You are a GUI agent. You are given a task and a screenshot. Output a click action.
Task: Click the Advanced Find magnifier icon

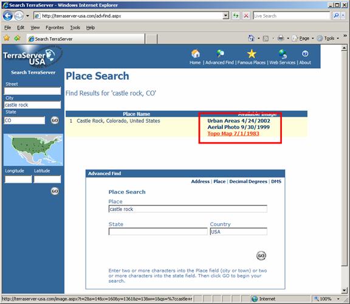pos(220,54)
